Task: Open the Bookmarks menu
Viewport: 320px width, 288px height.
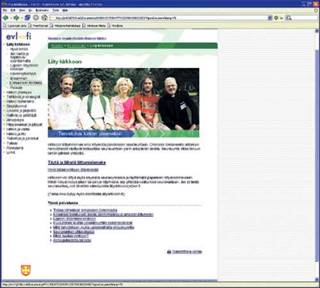Action: tap(42, 10)
